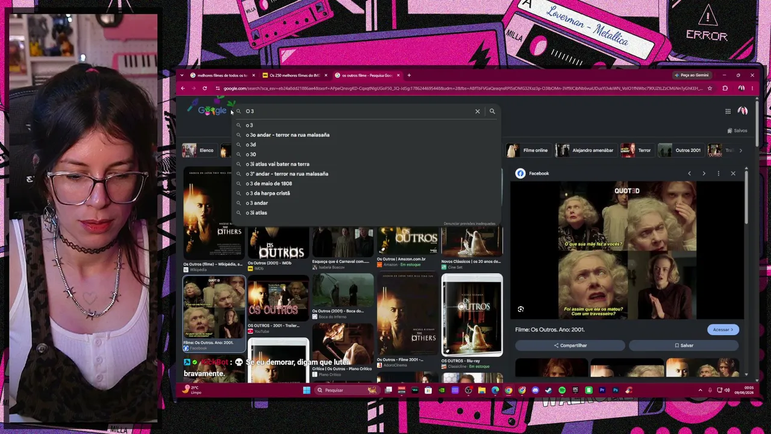The width and height of the screenshot is (771, 434).
Task: Click the Acessar button
Action: pos(723,330)
